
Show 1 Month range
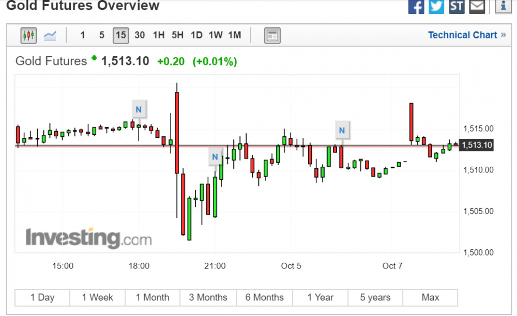pos(153,297)
